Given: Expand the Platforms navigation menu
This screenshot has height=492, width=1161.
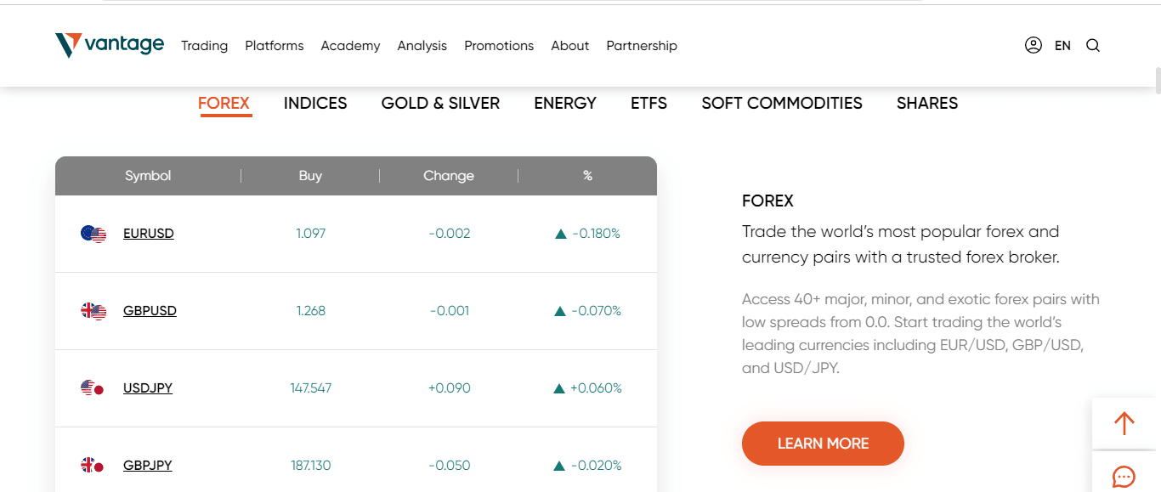Looking at the screenshot, I should click(x=274, y=46).
